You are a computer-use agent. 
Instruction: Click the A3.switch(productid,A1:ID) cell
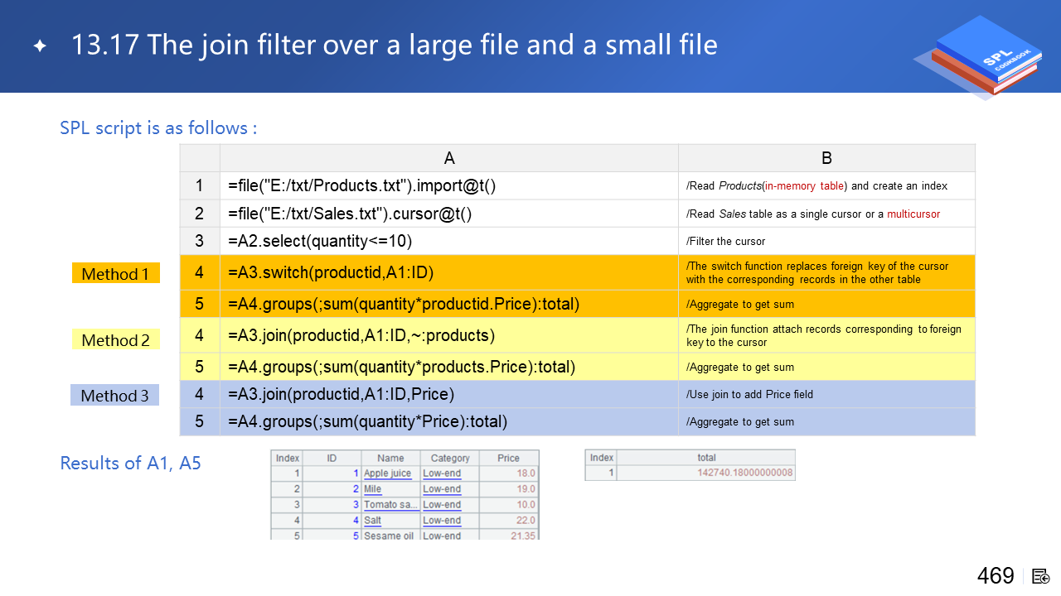coord(448,273)
